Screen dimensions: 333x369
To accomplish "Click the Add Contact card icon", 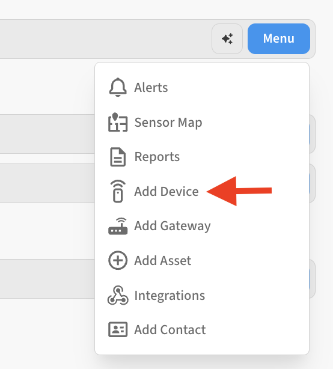I will pos(118,329).
